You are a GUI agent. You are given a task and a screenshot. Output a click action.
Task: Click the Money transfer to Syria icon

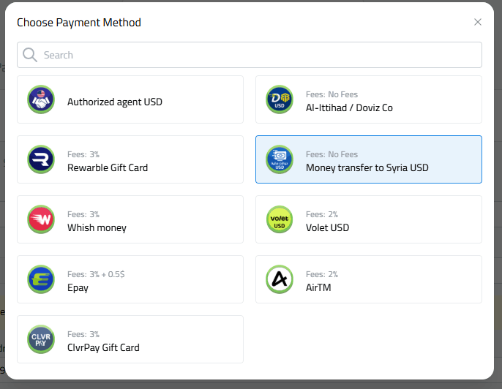click(280, 159)
